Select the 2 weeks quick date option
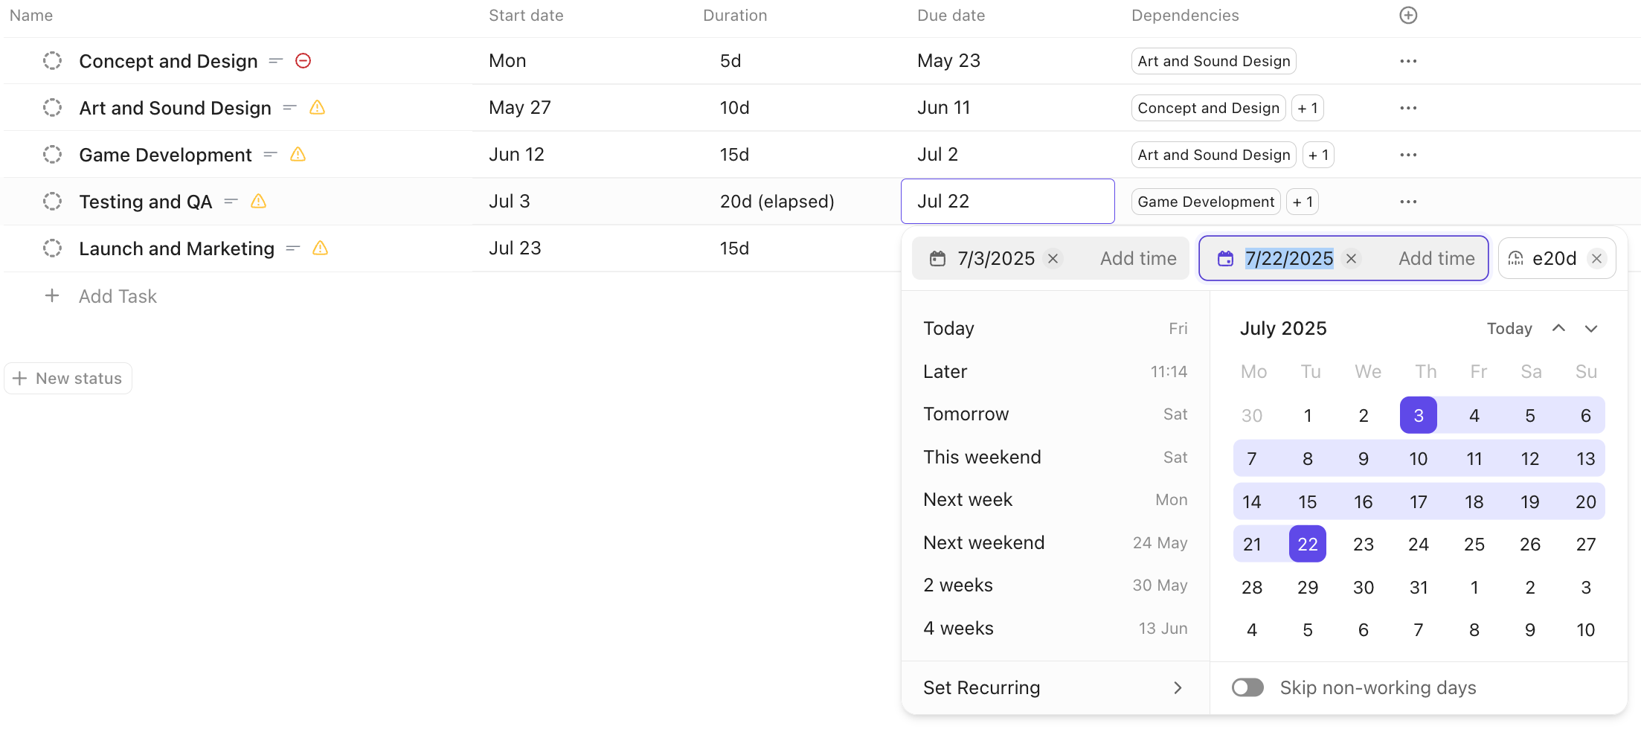This screenshot has width=1641, height=738. pyautogui.click(x=1056, y=585)
